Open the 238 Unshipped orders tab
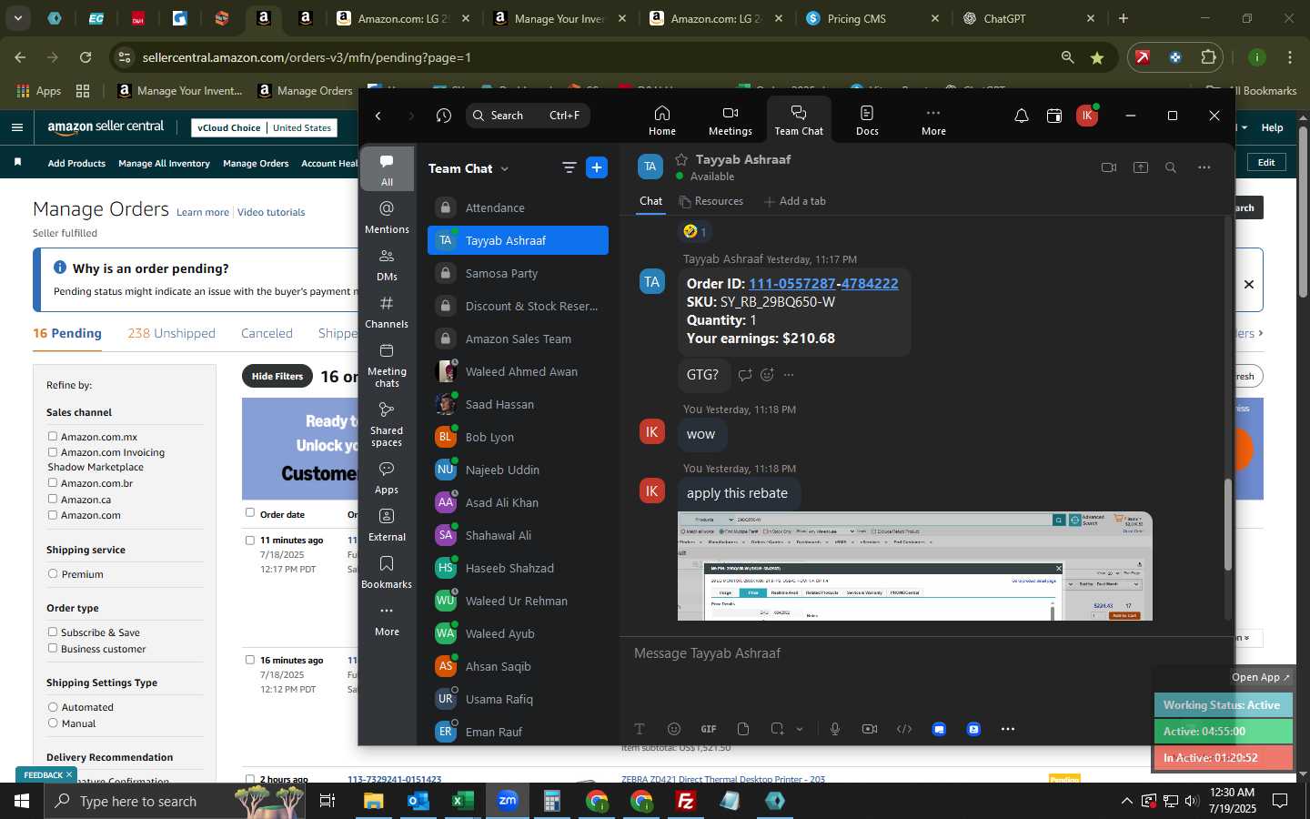 coord(172,333)
